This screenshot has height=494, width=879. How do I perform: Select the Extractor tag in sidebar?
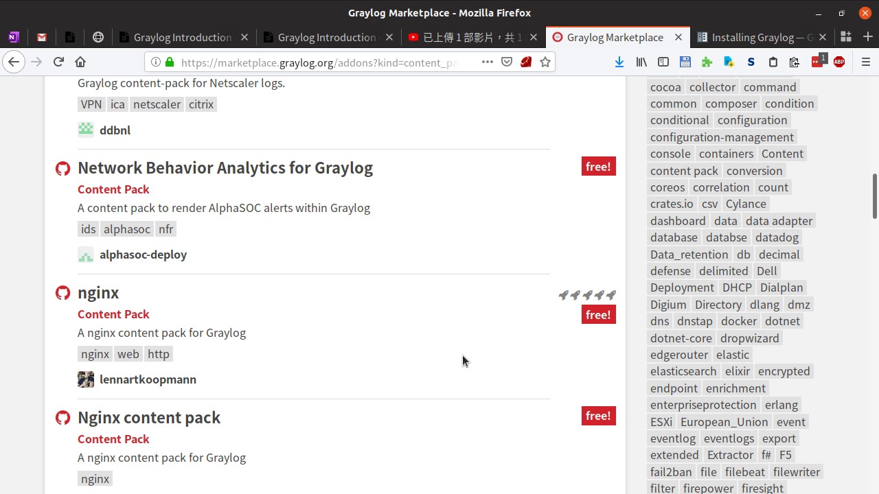[x=730, y=455]
